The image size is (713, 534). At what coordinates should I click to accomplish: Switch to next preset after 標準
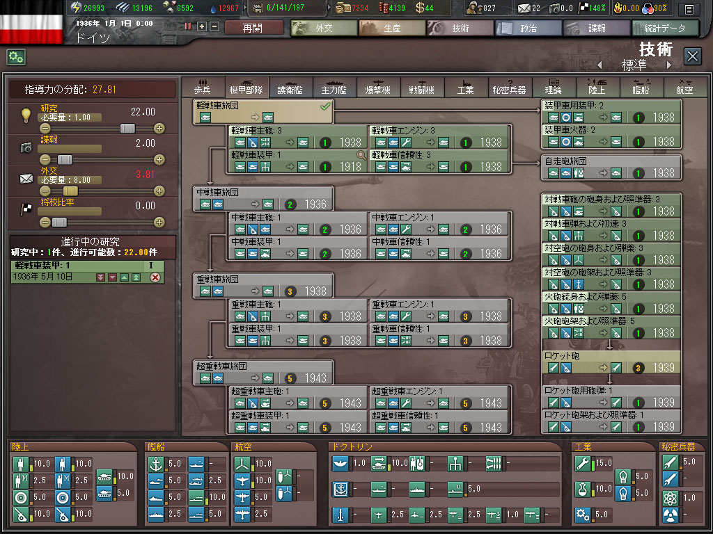pos(669,65)
